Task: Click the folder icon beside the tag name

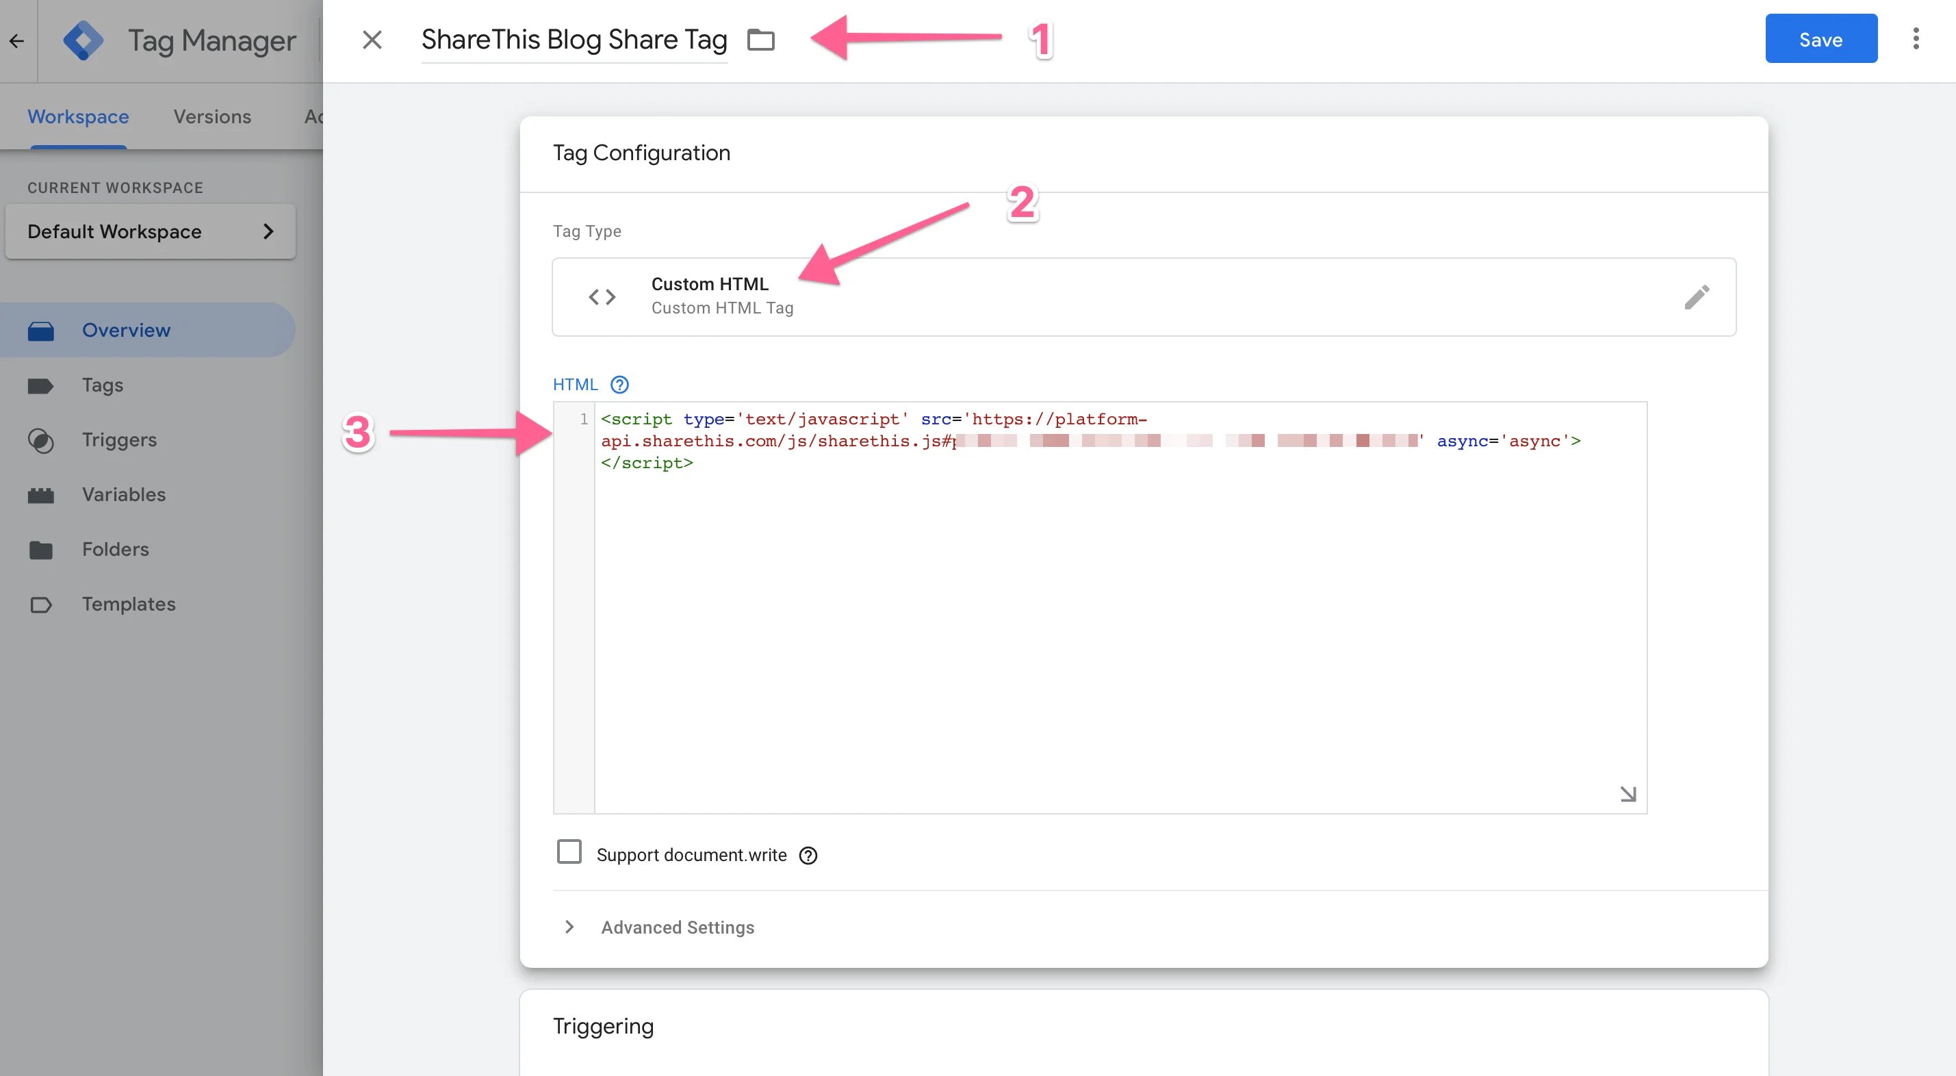Action: 762,41
